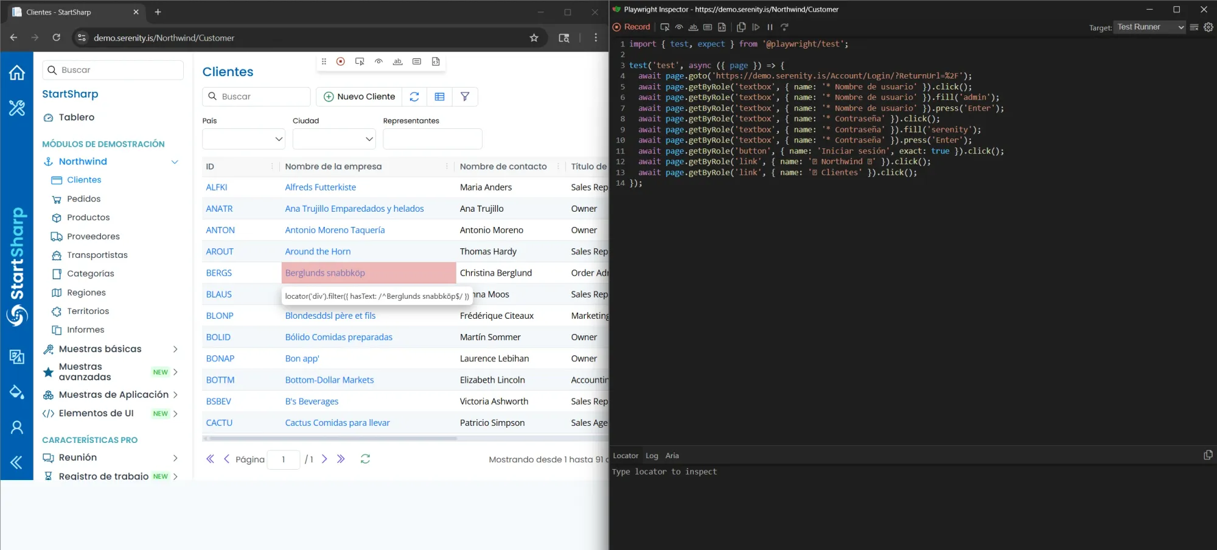Switch to the Aria tab

pos(672,455)
